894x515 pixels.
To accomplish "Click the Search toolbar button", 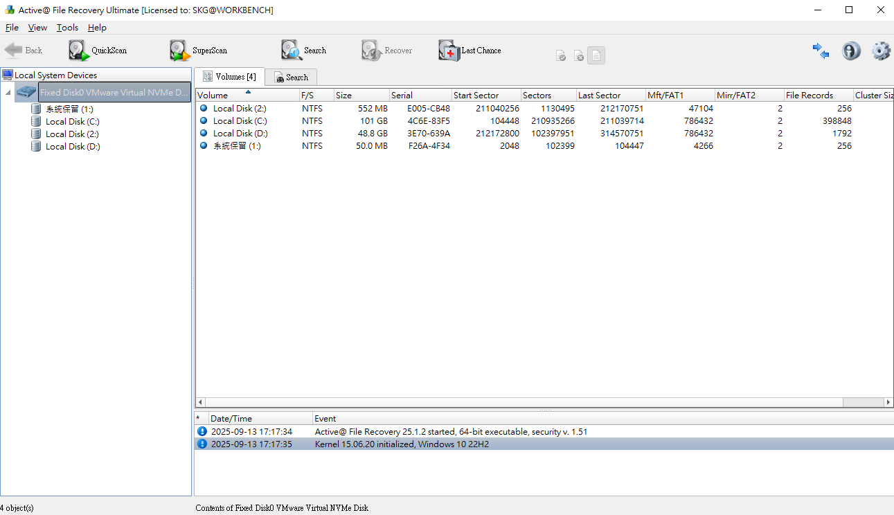I will [303, 51].
